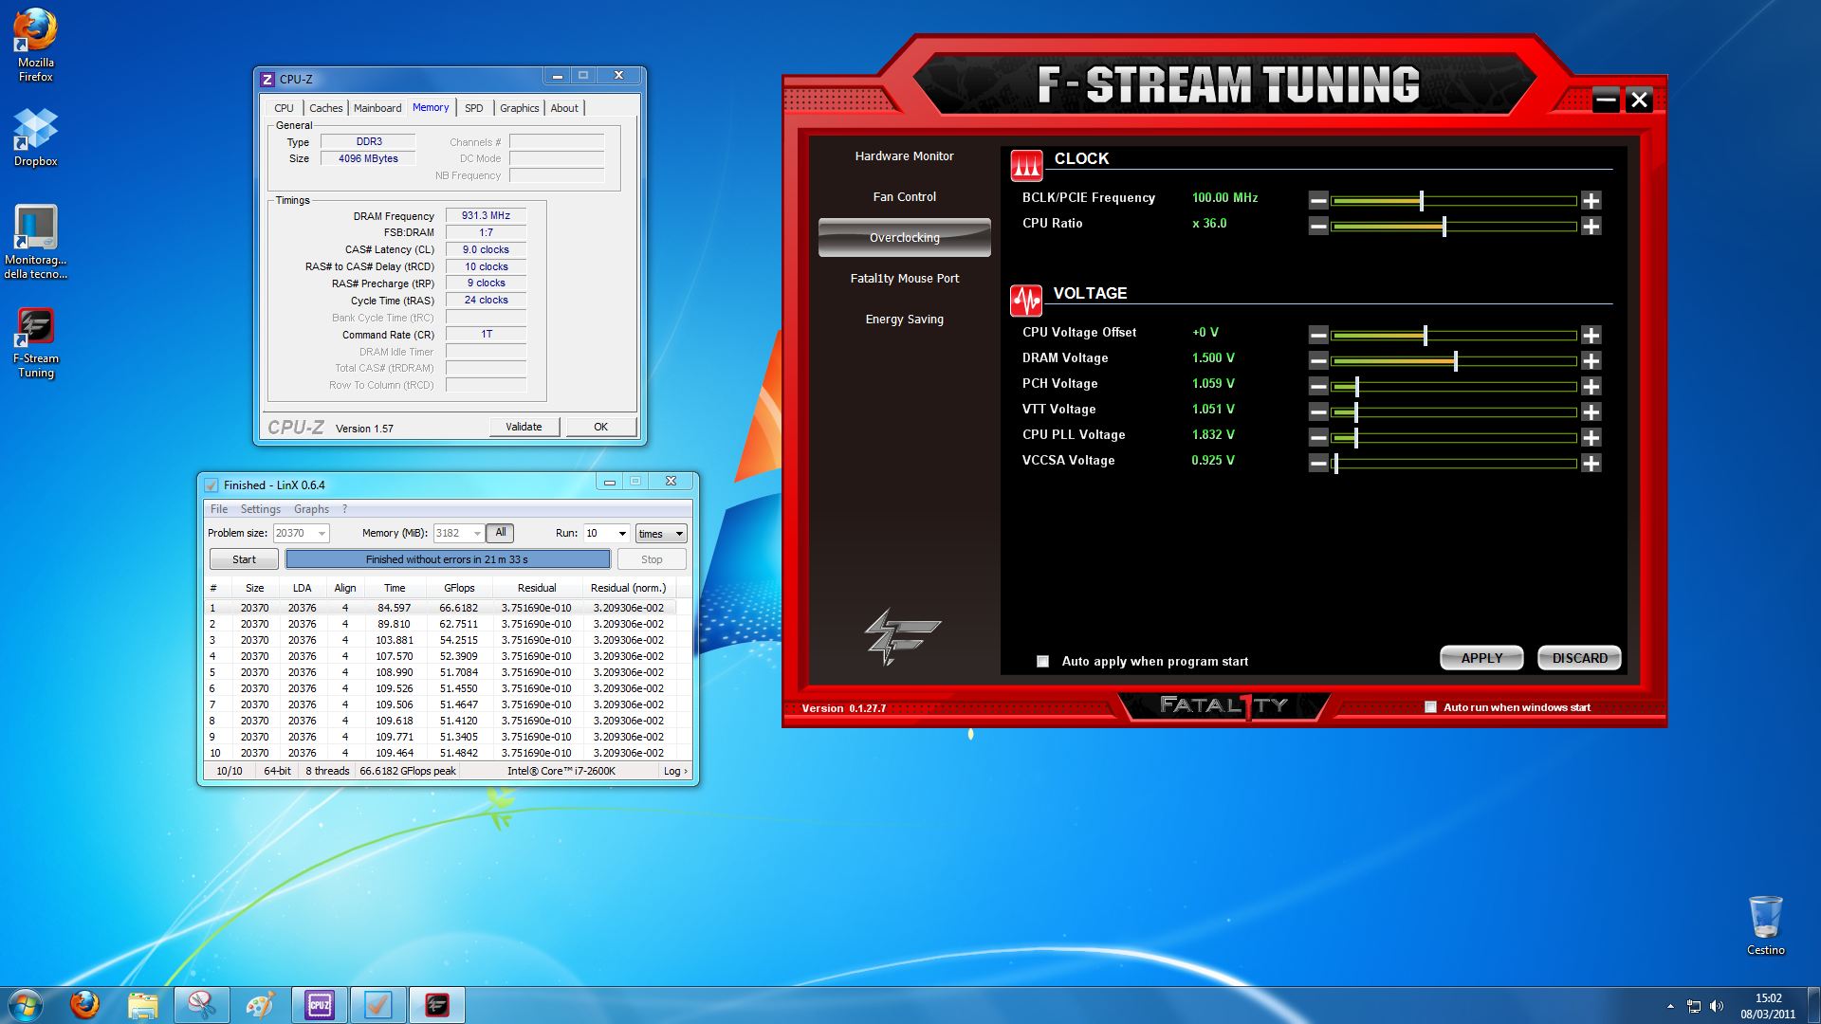Toggle the All memory button in LinX

pos(500,533)
